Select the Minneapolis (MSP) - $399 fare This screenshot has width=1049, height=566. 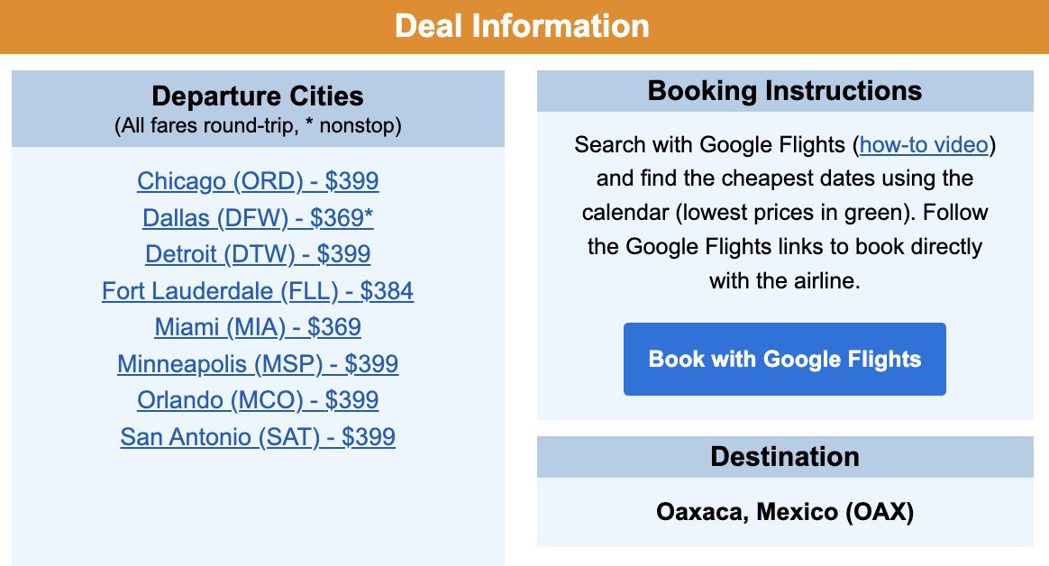pos(258,364)
